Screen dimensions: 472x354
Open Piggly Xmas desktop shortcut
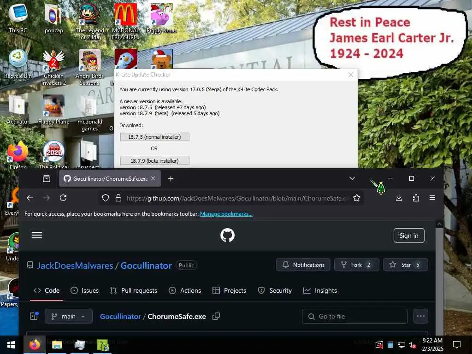[x=161, y=18]
